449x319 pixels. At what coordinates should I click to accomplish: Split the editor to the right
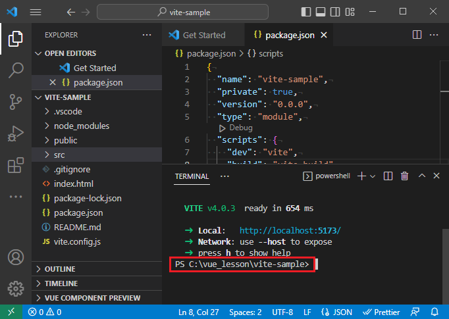click(x=417, y=35)
